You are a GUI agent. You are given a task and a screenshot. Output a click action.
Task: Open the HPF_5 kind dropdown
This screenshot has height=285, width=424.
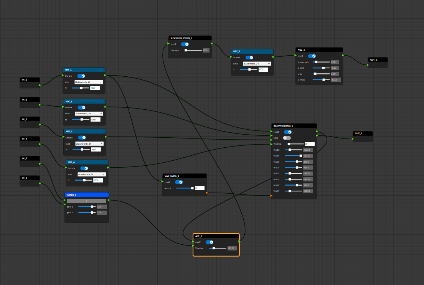[x=257, y=64]
